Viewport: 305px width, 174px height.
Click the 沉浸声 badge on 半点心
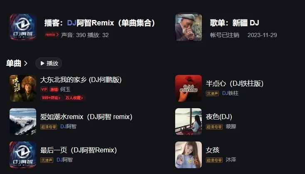click(x=212, y=93)
